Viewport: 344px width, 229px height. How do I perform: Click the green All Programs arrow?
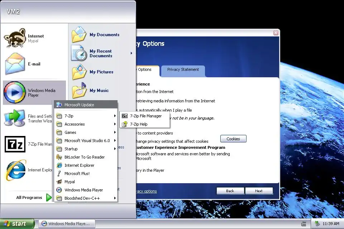tap(49, 198)
